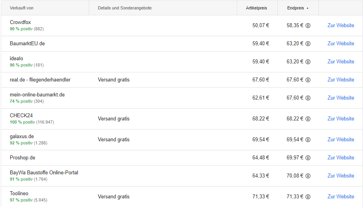Click info icon for mein-online-baumarkt.de Endpreis
Screen dimensions: 363x207
pos(308,98)
